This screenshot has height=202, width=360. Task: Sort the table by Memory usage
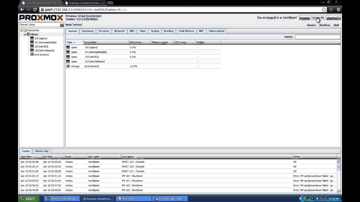[162, 42]
